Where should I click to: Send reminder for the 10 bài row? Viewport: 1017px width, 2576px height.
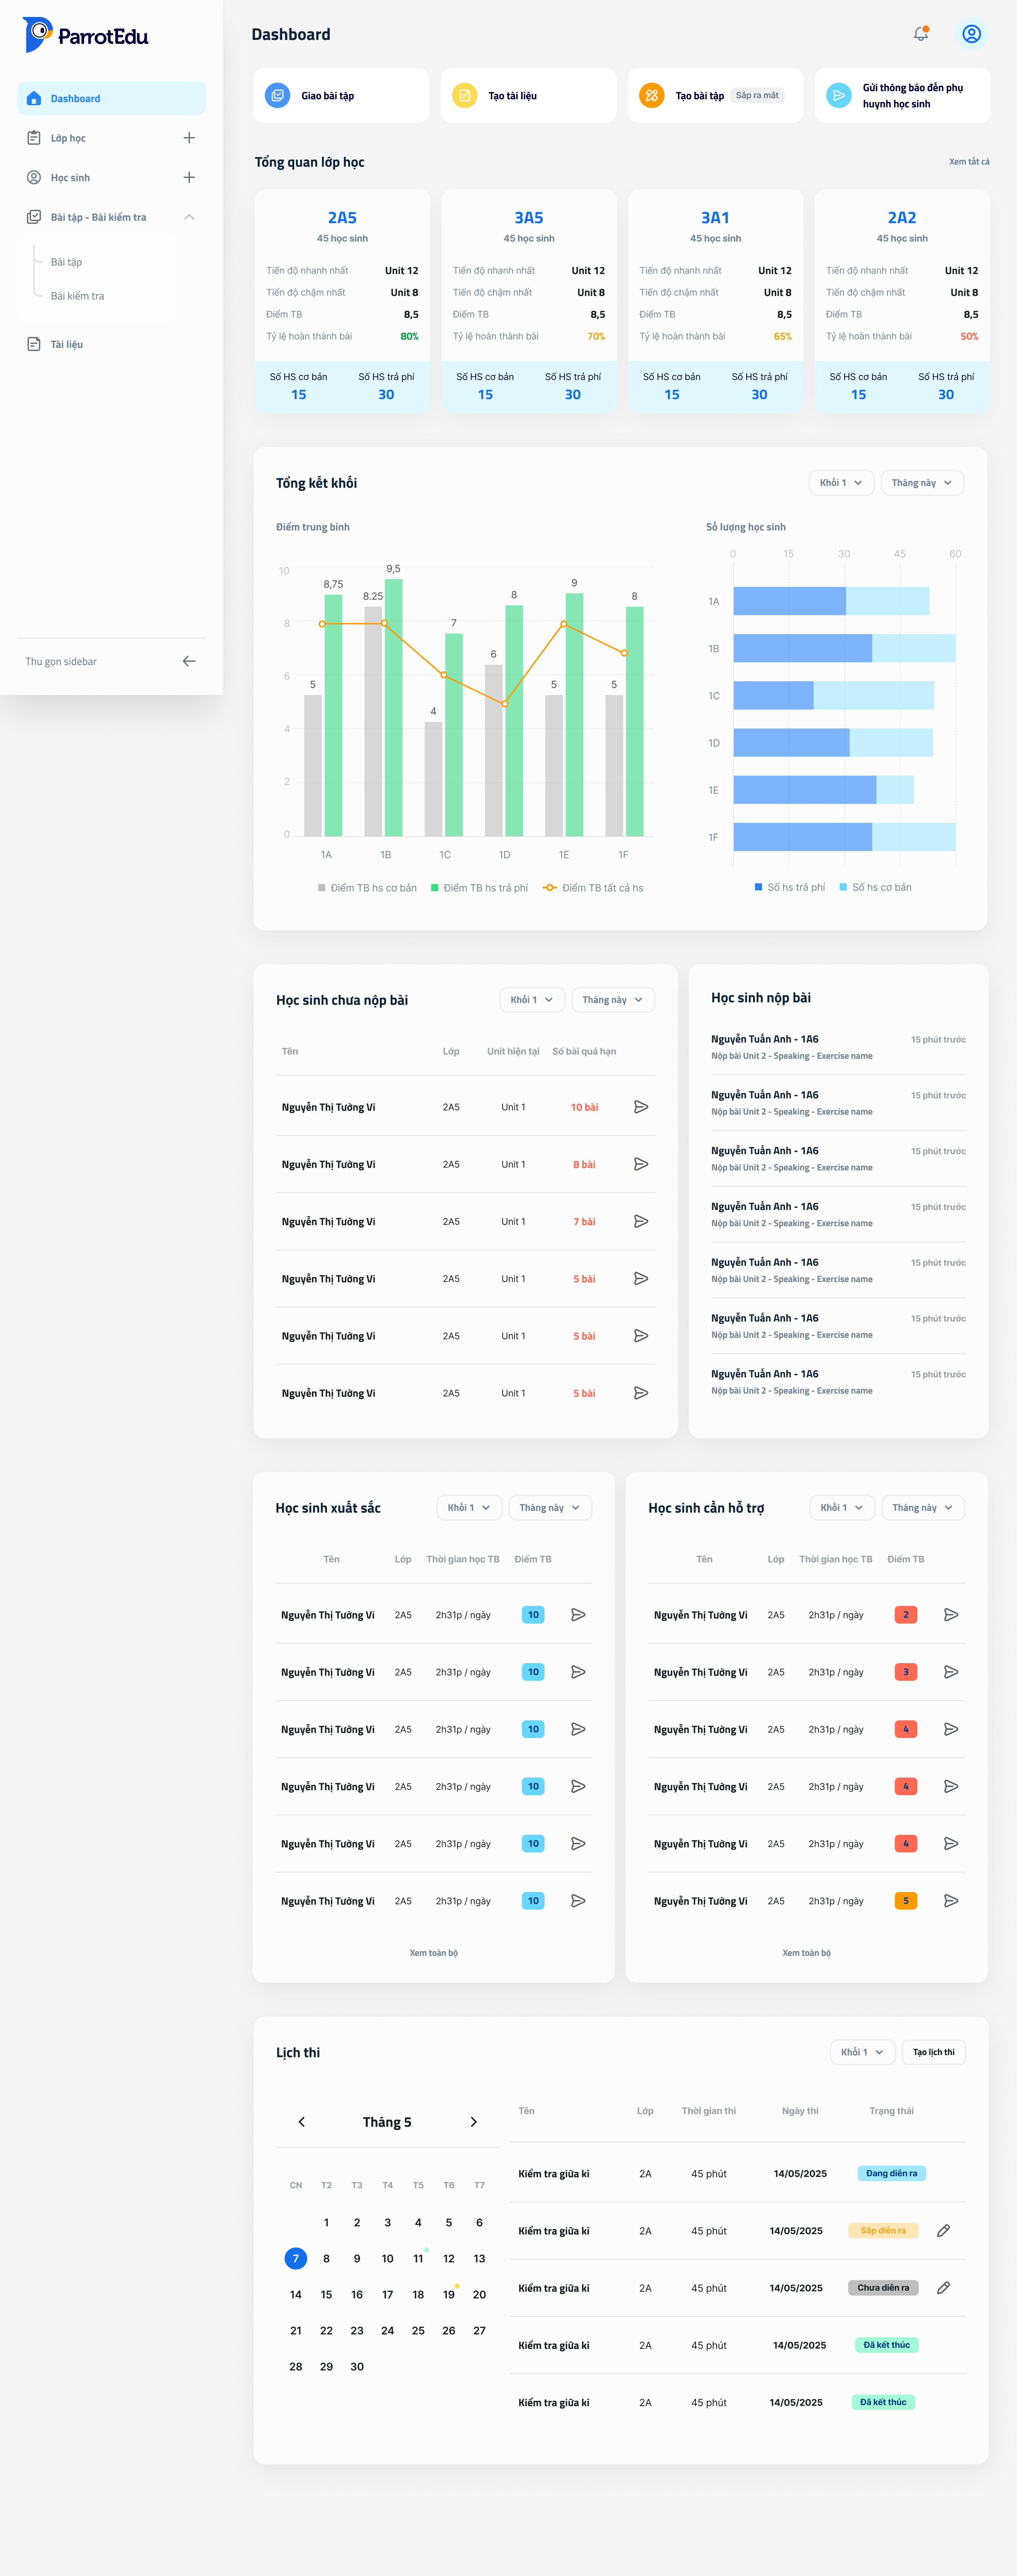pyautogui.click(x=641, y=1107)
